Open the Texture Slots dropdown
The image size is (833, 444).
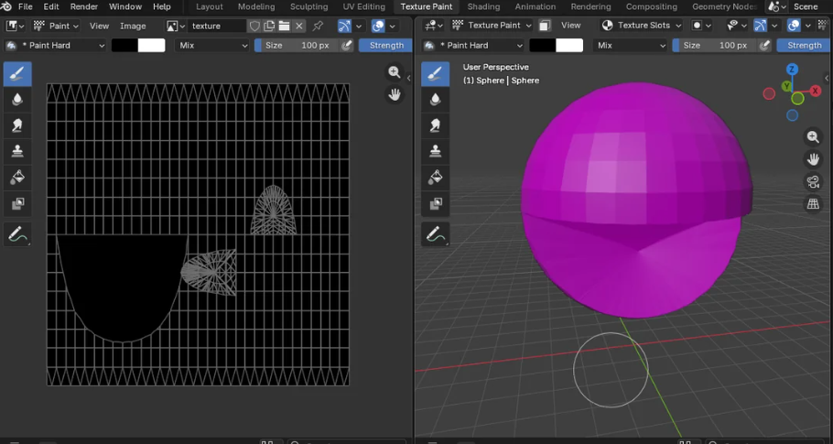642,26
